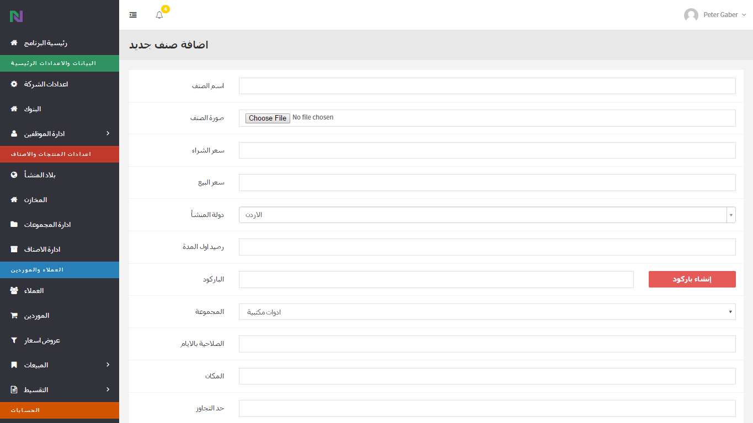Expand the التقسيط submenu chevron

[108, 389]
